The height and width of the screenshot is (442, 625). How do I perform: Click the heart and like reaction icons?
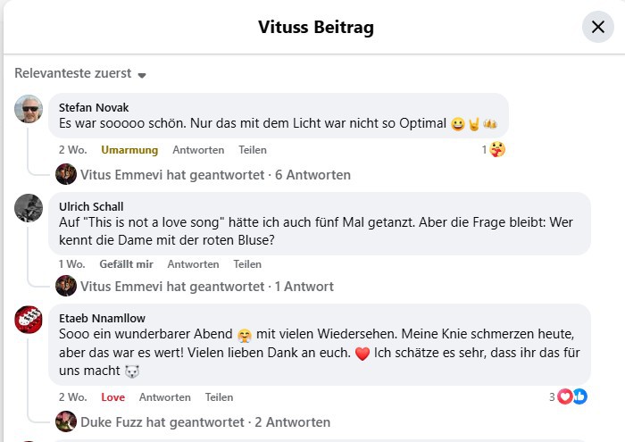tap(572, 397)
